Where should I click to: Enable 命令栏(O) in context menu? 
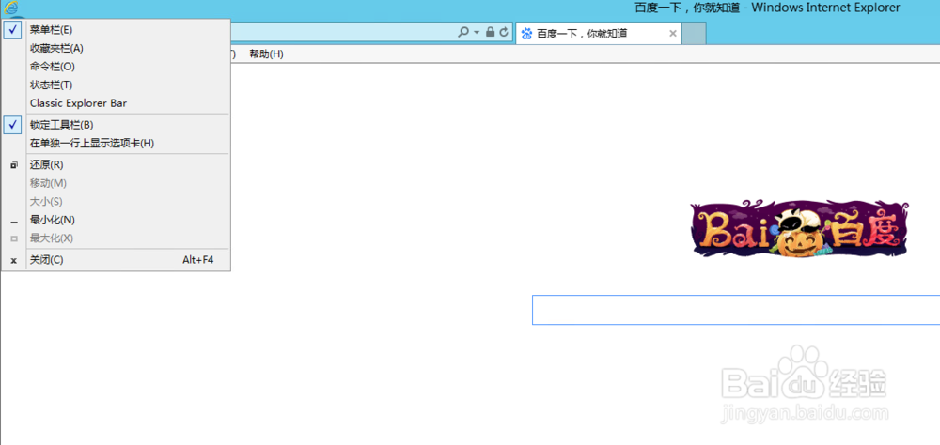(116, 67)
